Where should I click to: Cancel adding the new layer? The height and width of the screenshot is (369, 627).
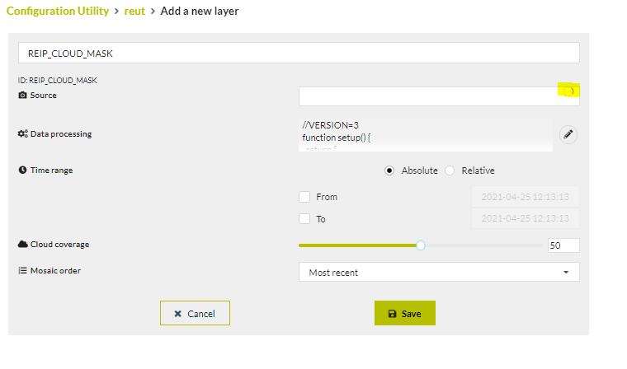point(196,313)
